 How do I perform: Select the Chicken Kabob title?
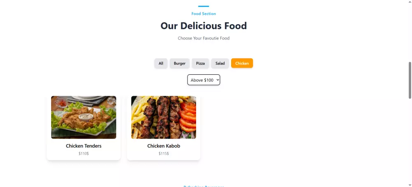pos(164,146)
